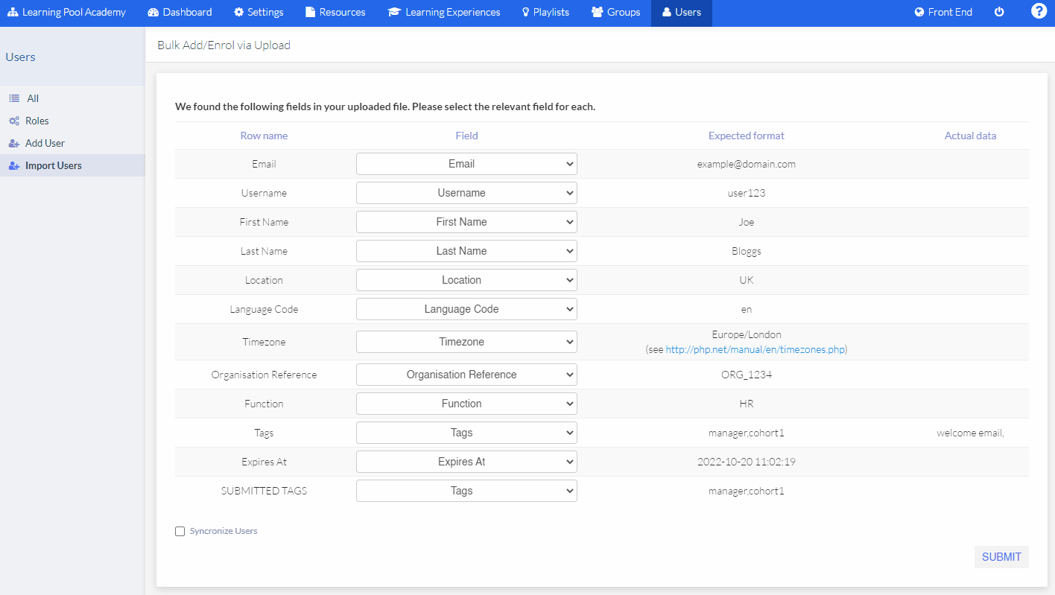This screenshot has height=595, width=1055.
Task: Open the Timezone field dropdown
Action: point(466,341)
